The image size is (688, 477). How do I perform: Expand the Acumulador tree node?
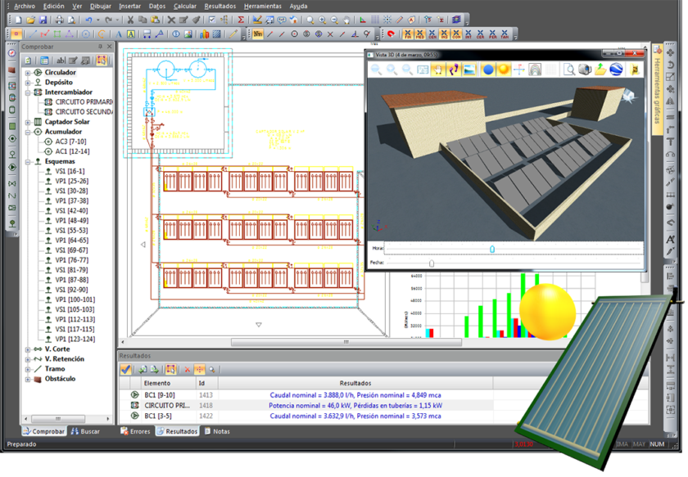point(27,132)
